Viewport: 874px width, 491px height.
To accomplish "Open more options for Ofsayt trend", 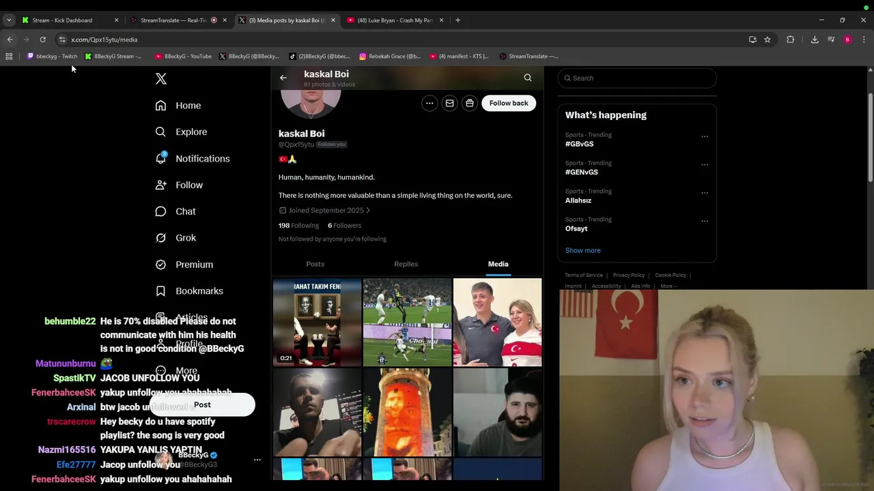I will click(x=705, y=221).
